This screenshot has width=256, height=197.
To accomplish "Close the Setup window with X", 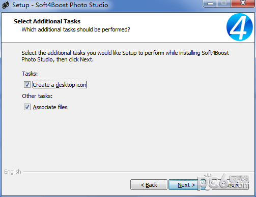I will pyautogui.click(x=243, y=3).
